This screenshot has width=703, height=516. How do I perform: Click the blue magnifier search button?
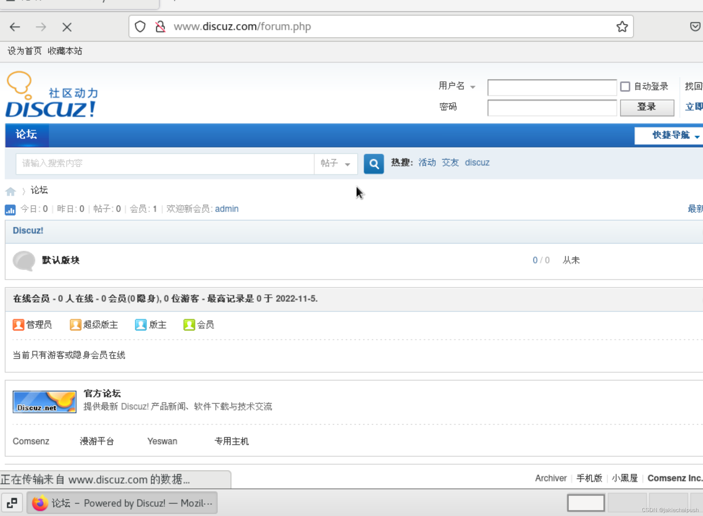pos(374,164)
